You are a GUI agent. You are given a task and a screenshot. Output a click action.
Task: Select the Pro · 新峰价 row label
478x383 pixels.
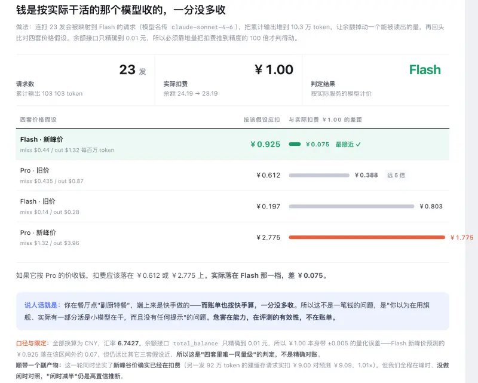(38, 232)
